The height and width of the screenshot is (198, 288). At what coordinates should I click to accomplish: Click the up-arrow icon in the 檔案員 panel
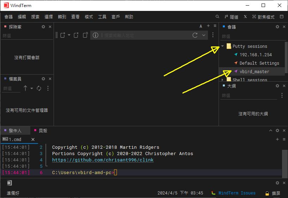coord(25,89)
